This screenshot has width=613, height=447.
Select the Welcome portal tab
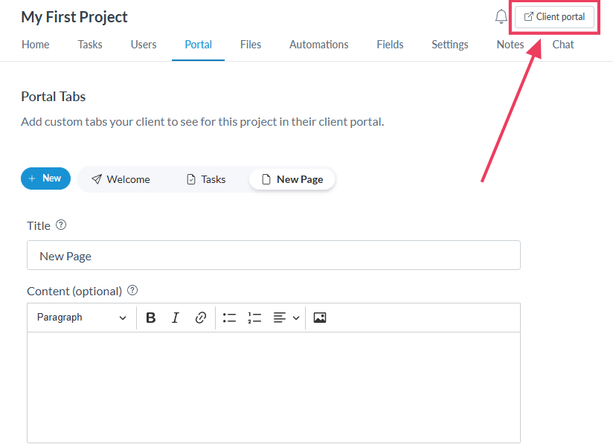pos(121,179)
